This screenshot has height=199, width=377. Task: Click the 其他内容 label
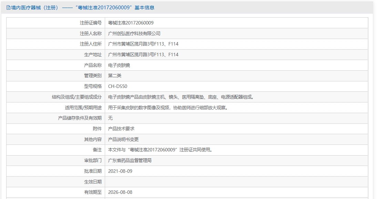(93, 139)
